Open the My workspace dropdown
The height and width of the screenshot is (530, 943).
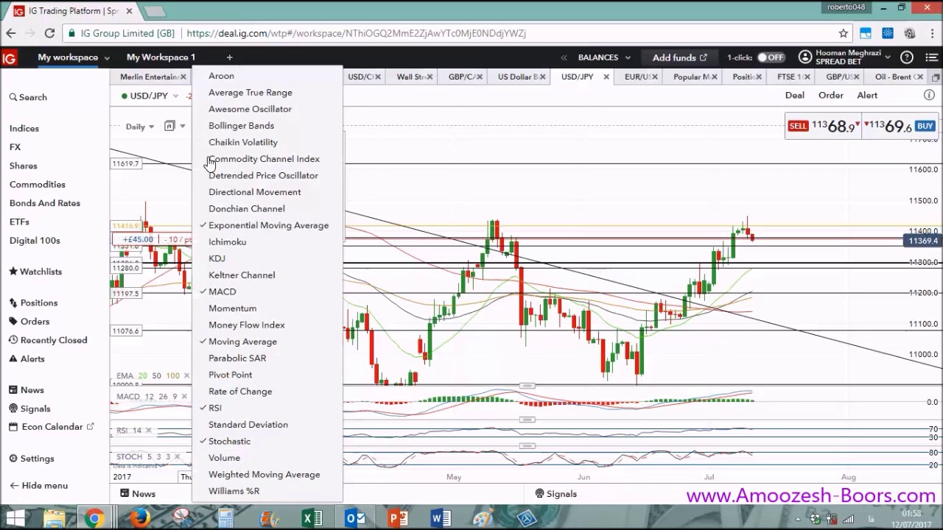click(x=74, y=57)
